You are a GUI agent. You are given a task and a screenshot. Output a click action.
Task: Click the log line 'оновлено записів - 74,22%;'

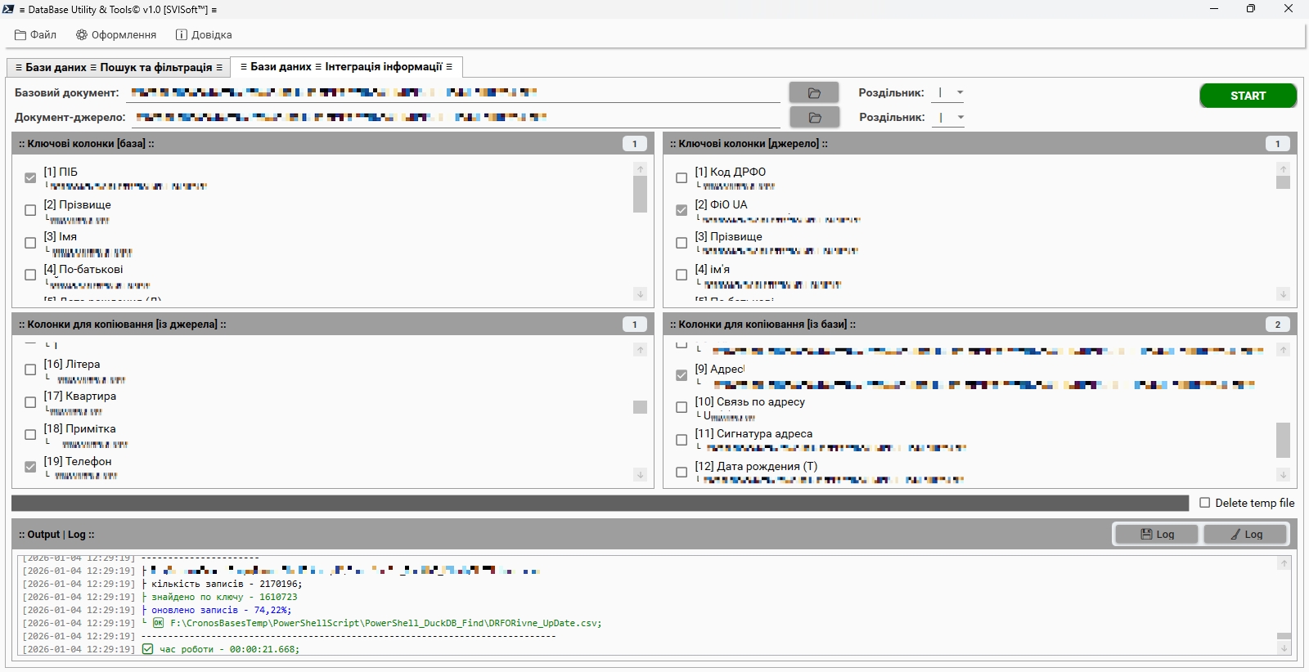pos(221,610)
